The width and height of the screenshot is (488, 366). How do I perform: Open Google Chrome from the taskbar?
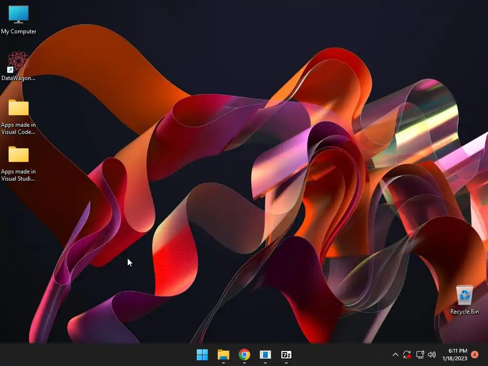[x=244, y=355]
